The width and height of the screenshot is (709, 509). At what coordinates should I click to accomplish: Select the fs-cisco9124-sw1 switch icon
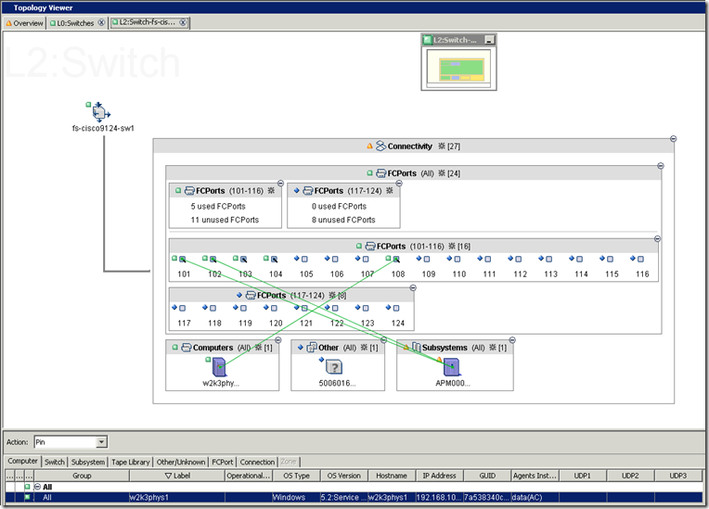(100, 111)
